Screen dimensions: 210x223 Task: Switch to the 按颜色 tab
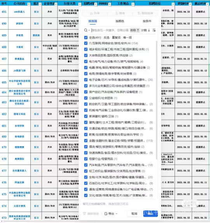(120, 21)
